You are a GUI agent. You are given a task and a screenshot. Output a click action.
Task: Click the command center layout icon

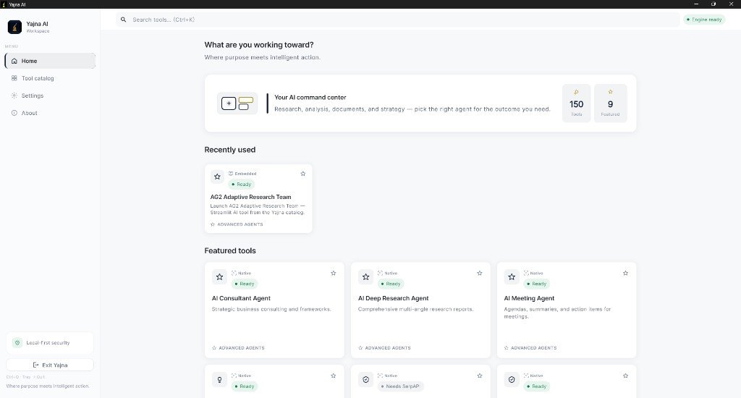coord(237,103)
